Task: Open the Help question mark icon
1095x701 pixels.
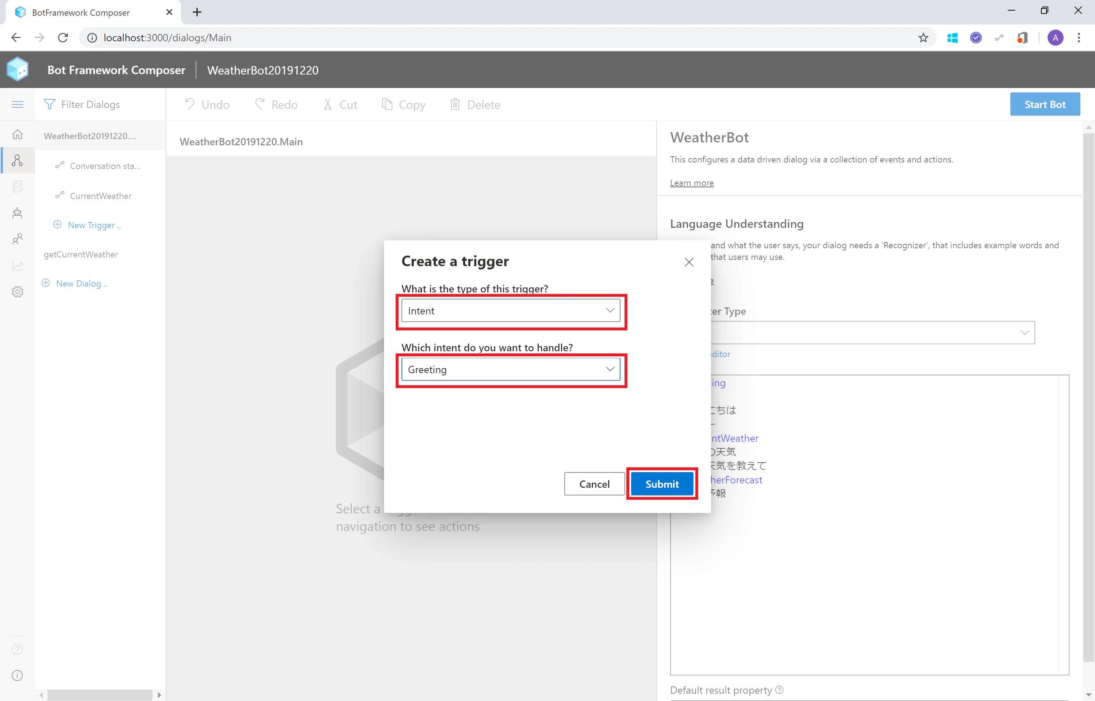Action: click(x=17, y=649)
